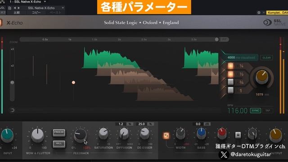This screenshot has height=162, width=288.
Task: Click the black FEEDBACK knob
Action: [x=80, y=135]
